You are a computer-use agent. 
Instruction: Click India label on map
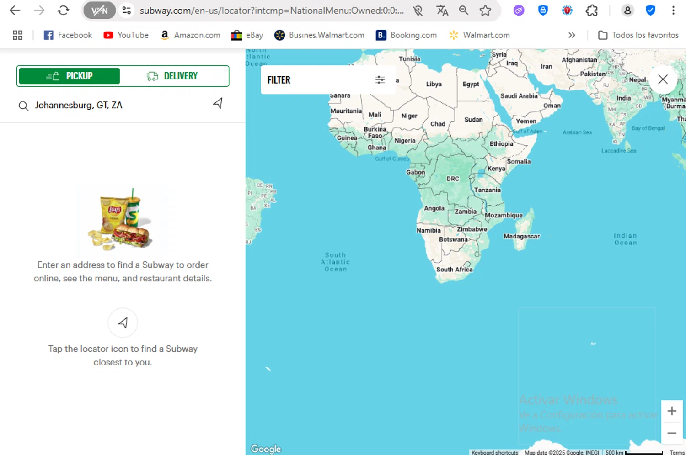pos(623,98)
